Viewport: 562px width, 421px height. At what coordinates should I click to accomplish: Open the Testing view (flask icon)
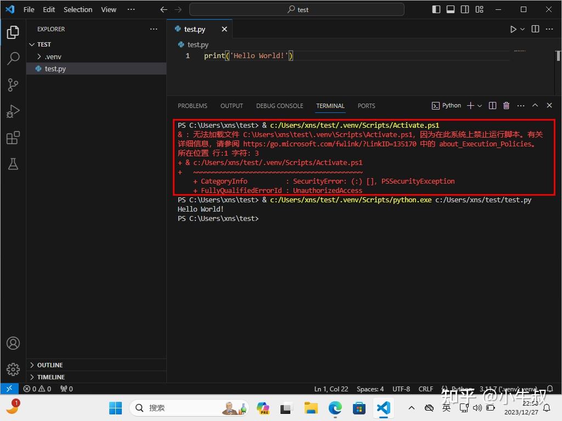pos(13,164)
